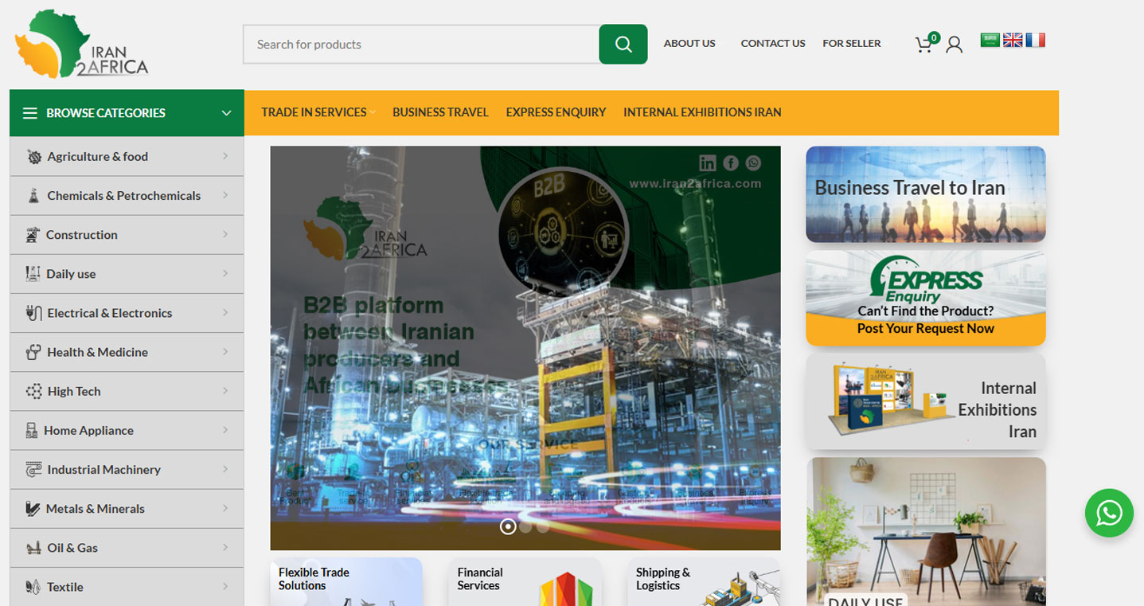Open the Shipping & Logistics card

[705, 581]
